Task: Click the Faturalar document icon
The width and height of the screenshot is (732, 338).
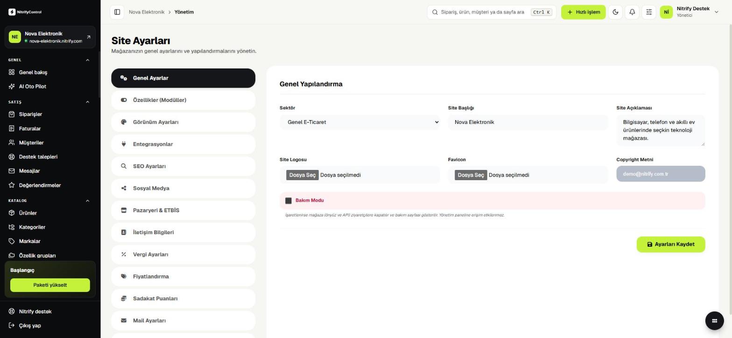Action: pyautogui.click(x=12, y=128)
